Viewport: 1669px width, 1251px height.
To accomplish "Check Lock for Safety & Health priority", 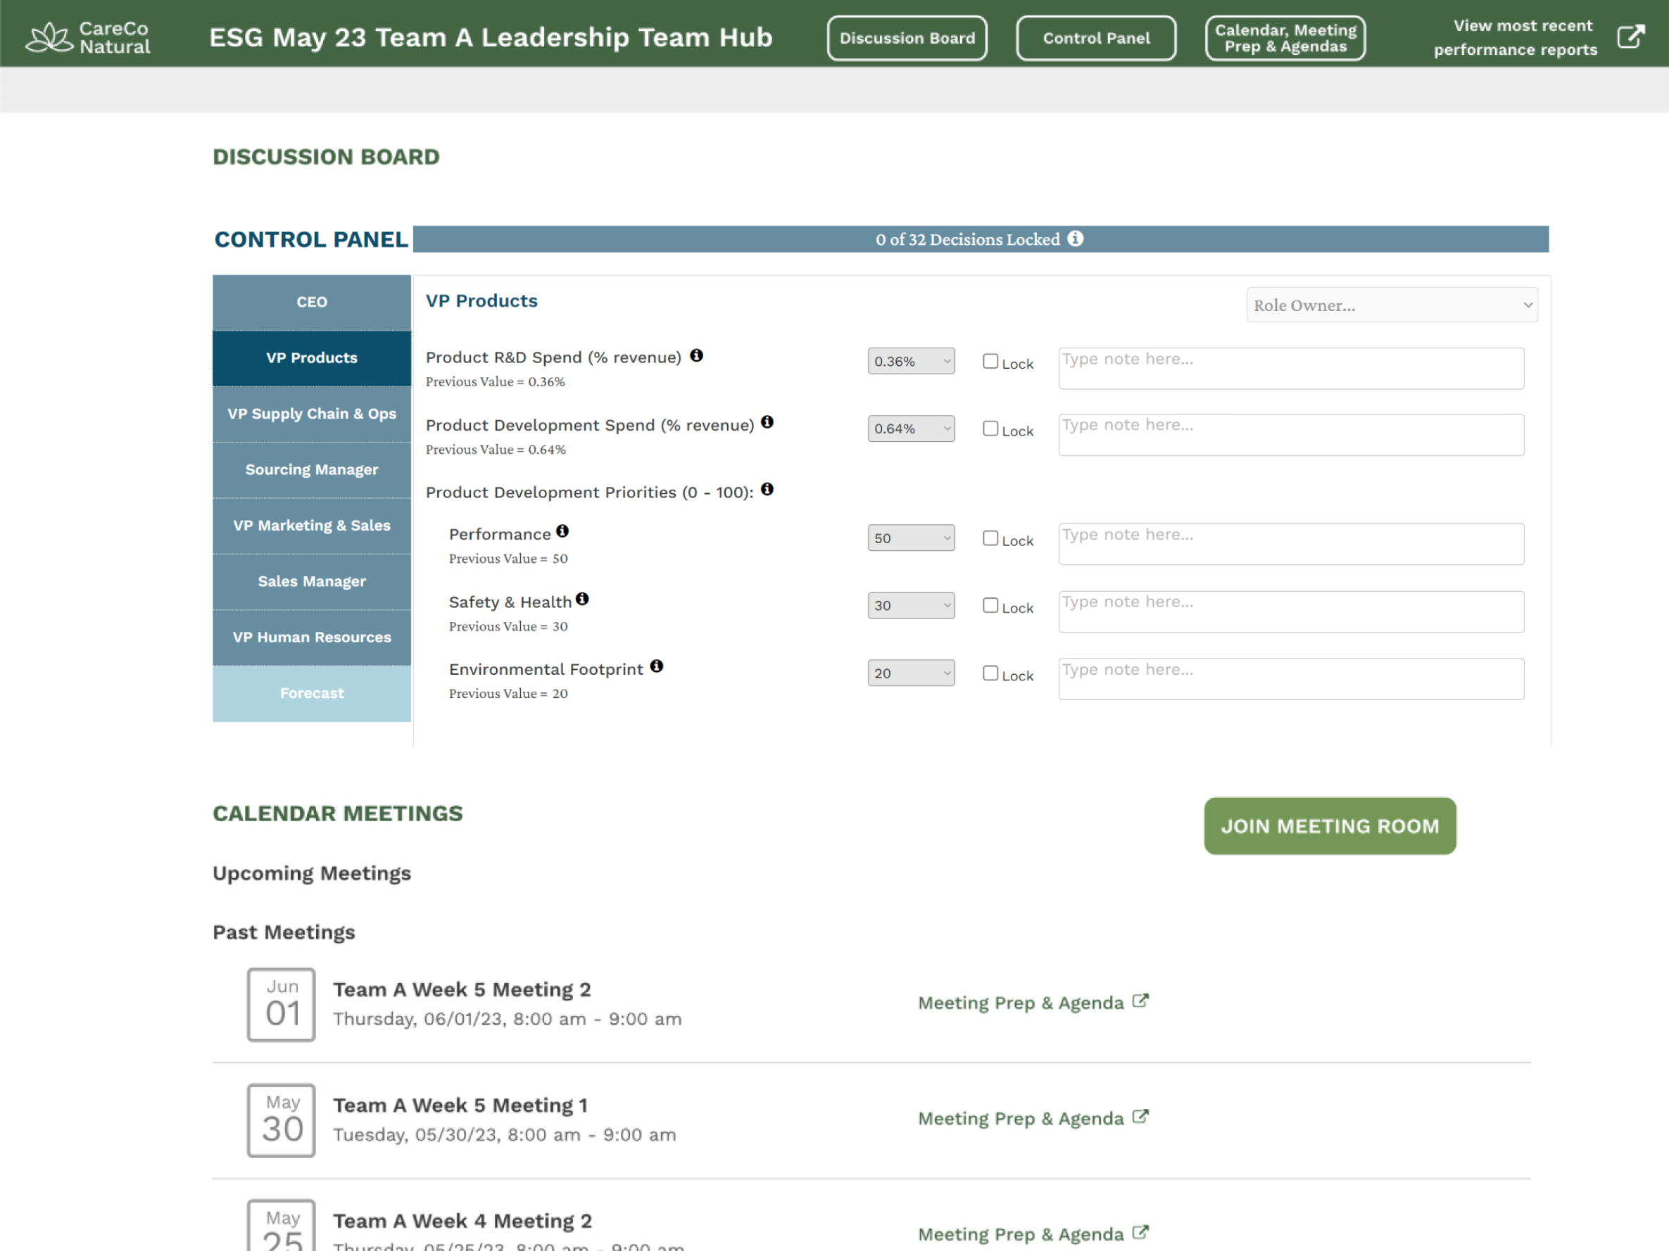I will [990, 606].
